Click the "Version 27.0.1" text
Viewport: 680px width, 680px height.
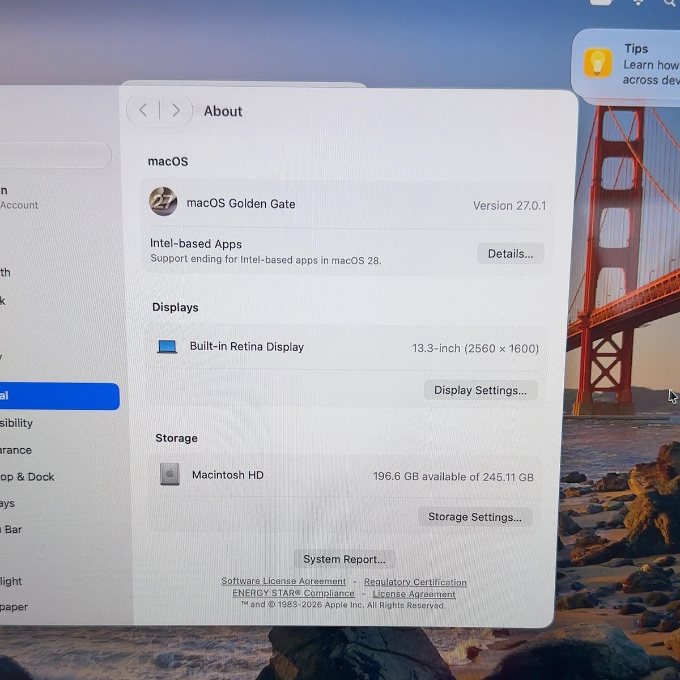509,206
